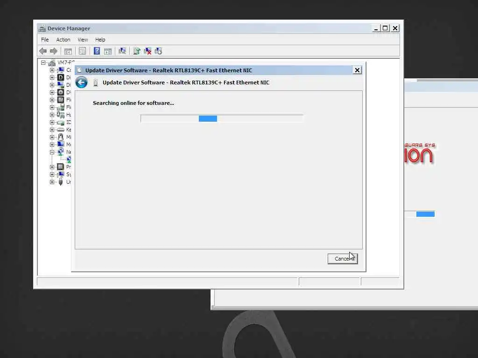478x358 pixels.
Task: Expand the IDE controllers plus box
Action: (52, 123)
